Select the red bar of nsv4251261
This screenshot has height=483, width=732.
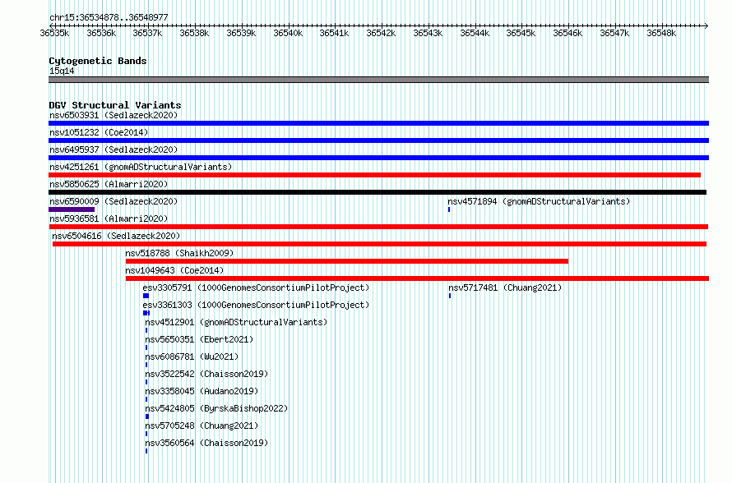pyautogui.click(x=374, y=175)
